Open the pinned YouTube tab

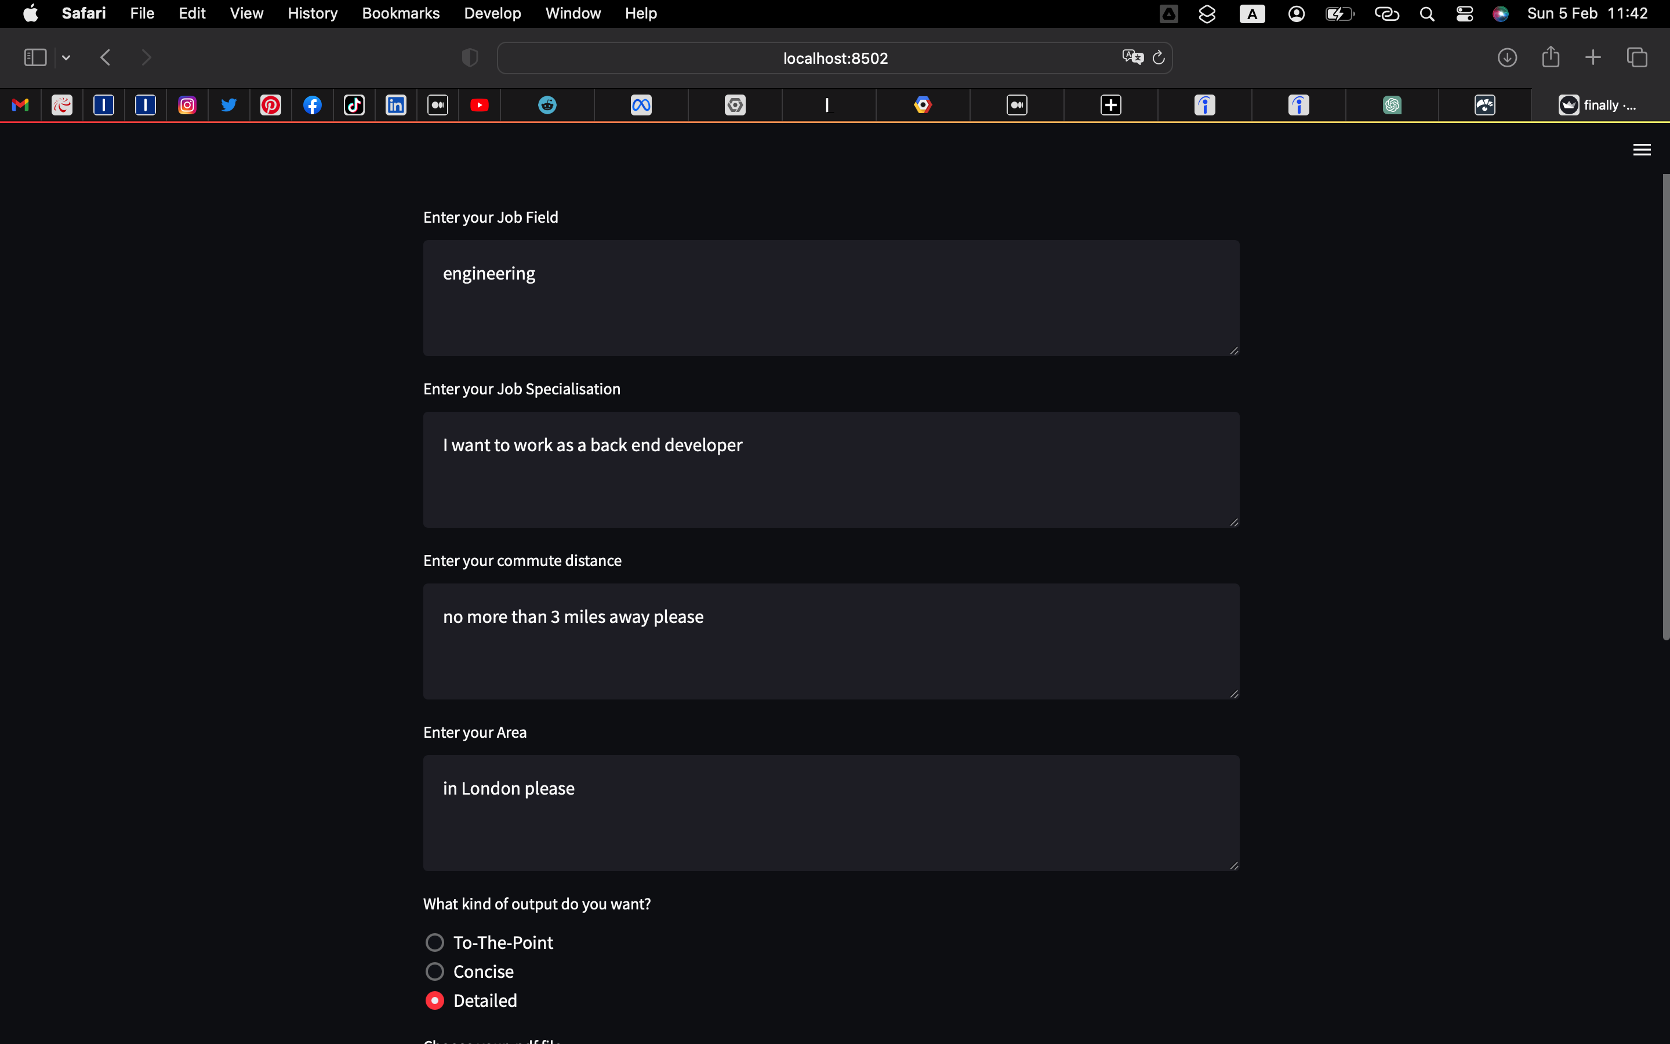(x=479, y=105)
